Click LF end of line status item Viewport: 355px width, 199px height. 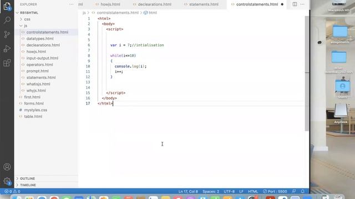241,191
